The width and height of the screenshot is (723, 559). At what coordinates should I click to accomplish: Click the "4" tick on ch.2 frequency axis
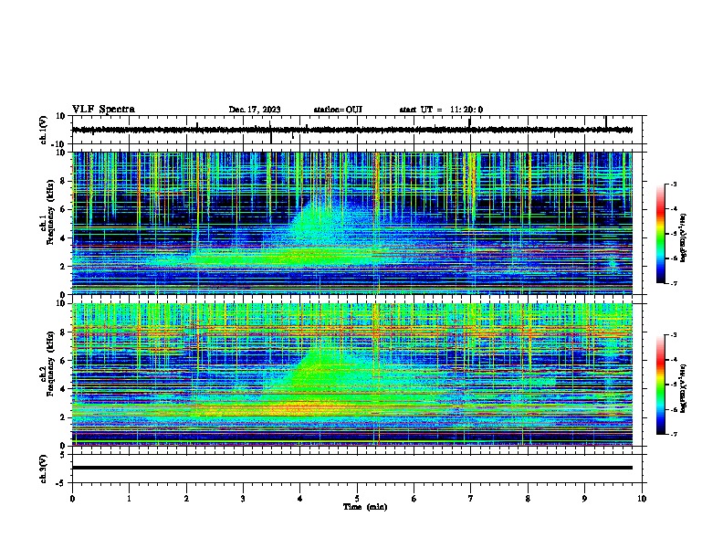coord(63,389)
